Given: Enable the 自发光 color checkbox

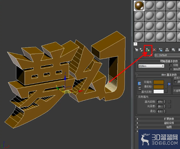Looking at the screenshot, I should [175, 82].
